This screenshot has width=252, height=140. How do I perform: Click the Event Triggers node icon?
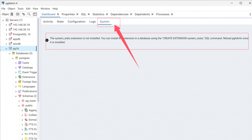(x=20, y=72)
